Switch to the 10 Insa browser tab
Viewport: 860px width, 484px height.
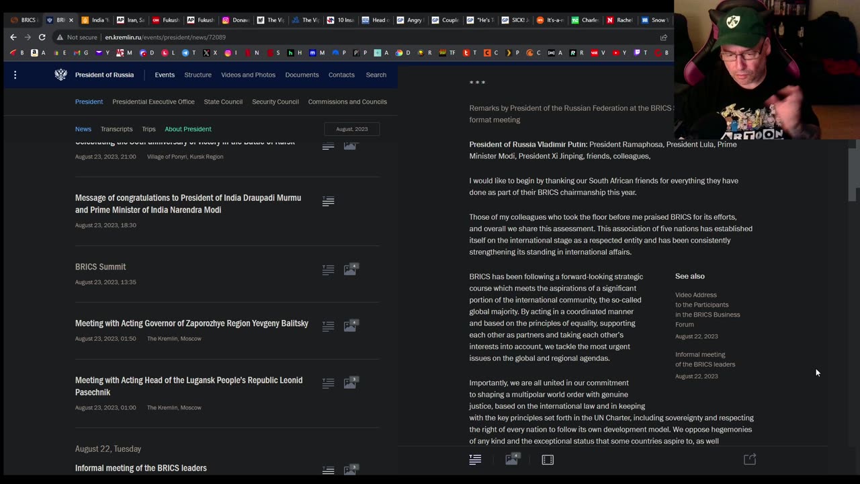click(x=340, y=20)
